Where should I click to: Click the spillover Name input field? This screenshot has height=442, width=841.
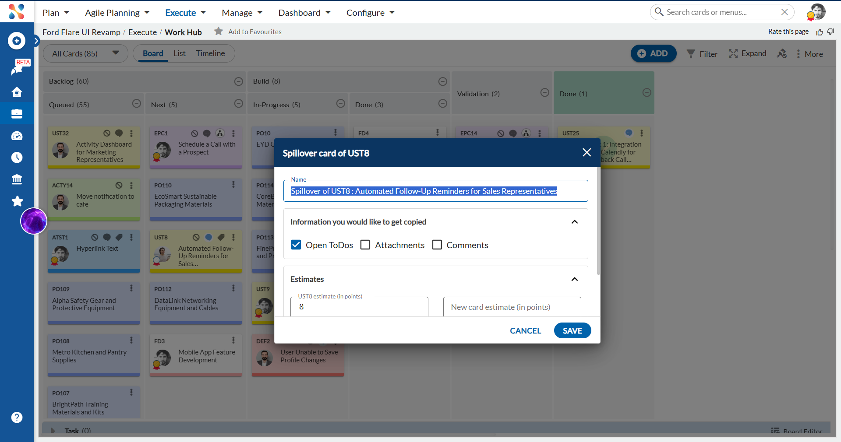tap(436, 191)
